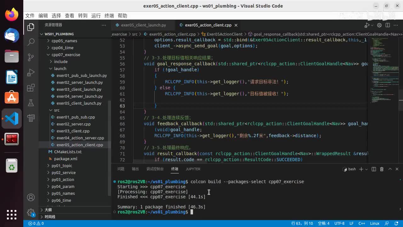Viewport: 403px width, 227px height.
Task: Change file encoding UTF-8 in status bar
Action: pyautogui.click(x=339, y=224)
